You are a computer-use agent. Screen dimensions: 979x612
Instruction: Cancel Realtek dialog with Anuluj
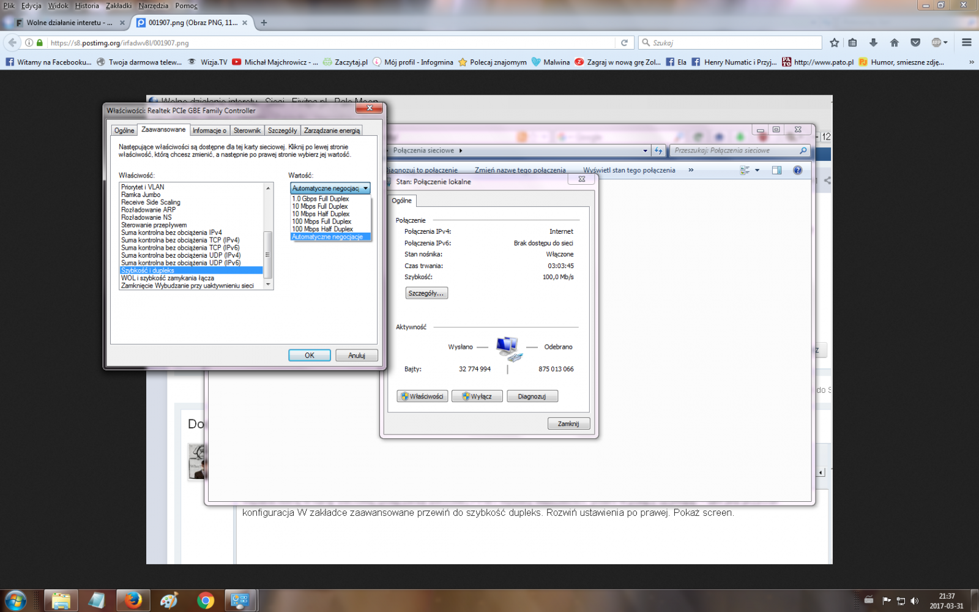click(357, 356)
